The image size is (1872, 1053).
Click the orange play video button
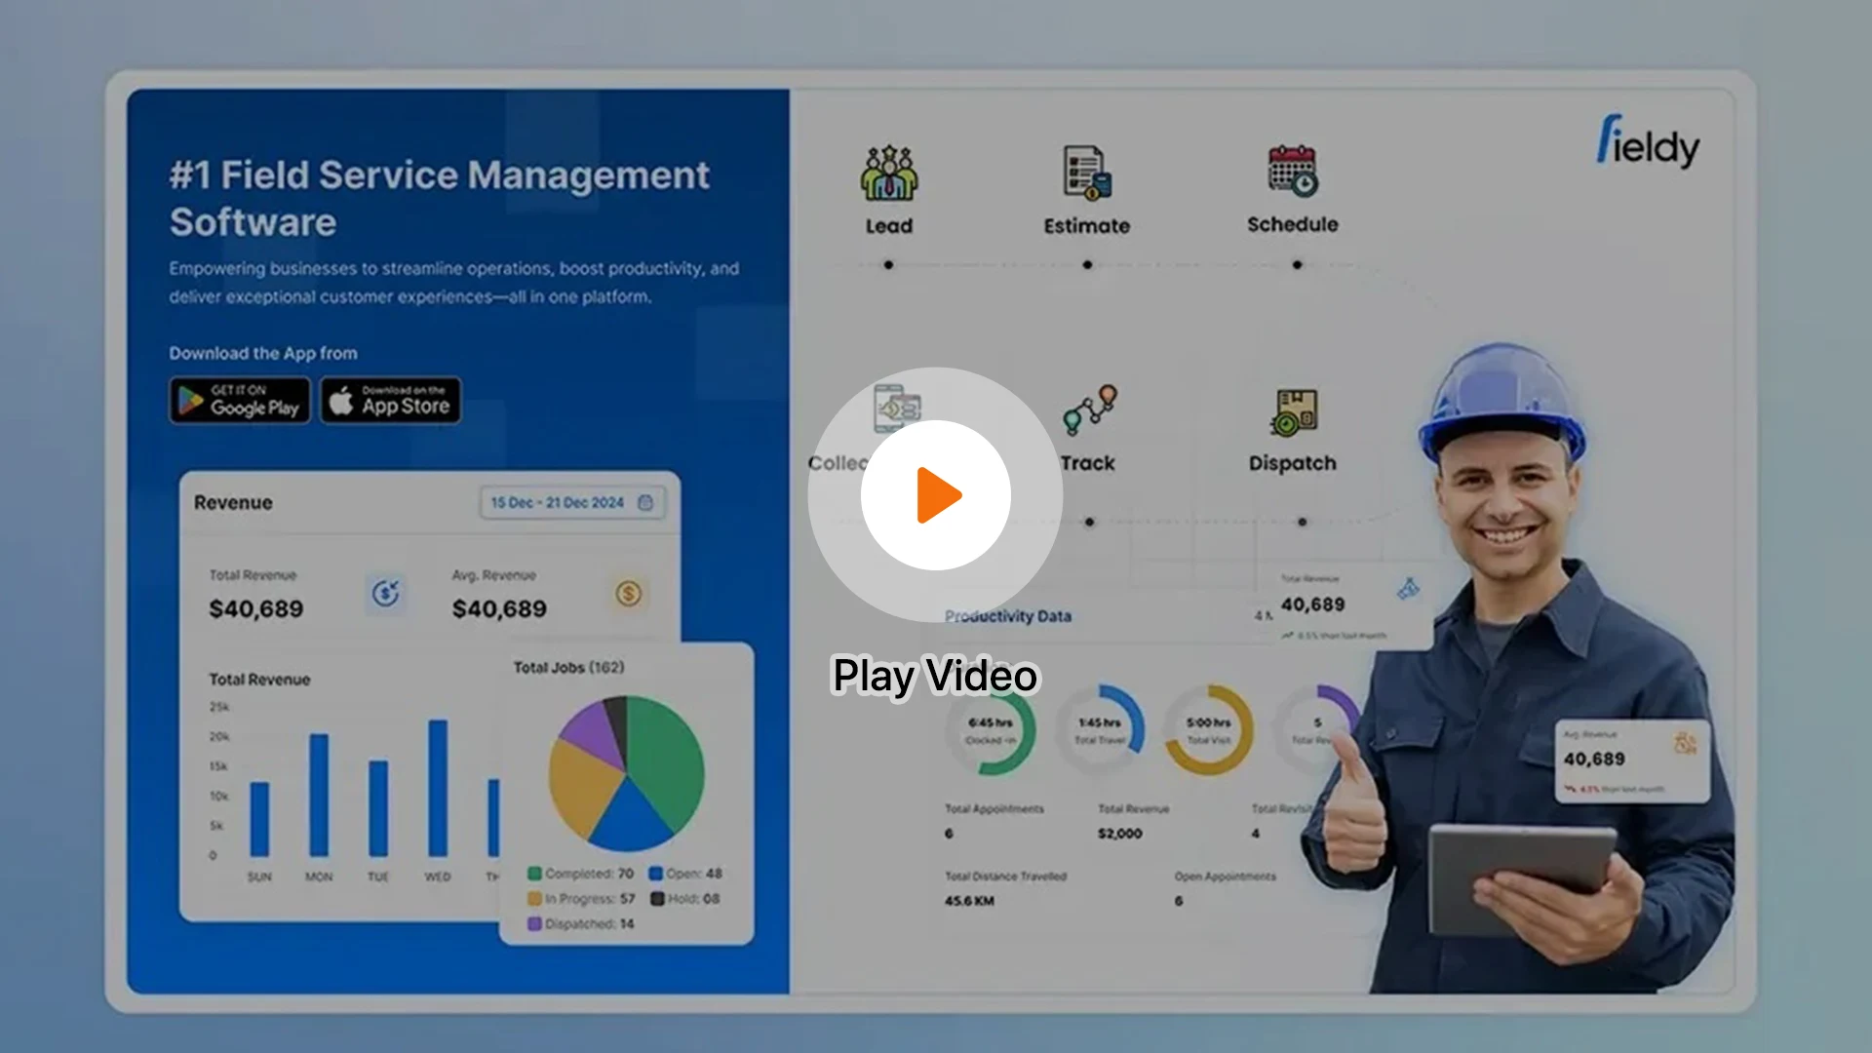[936, 495]
